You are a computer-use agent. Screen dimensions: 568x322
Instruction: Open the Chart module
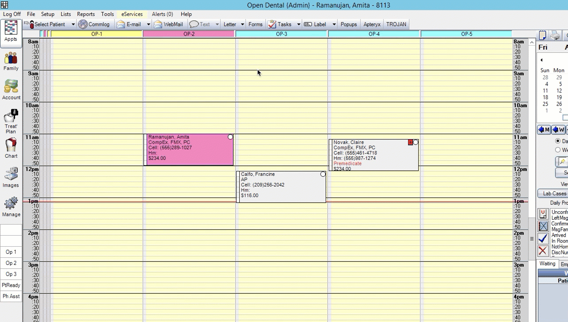coord(11,148)
